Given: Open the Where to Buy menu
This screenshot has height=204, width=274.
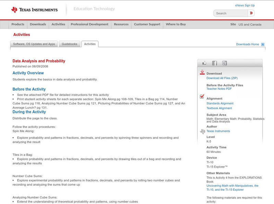Looking at the screenshot, I should [x=176, y=24].
